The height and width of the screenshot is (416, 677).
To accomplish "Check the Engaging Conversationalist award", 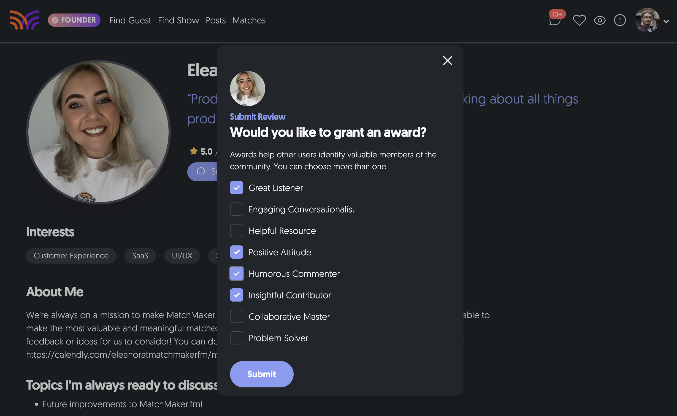I will [x=236, y=209].
